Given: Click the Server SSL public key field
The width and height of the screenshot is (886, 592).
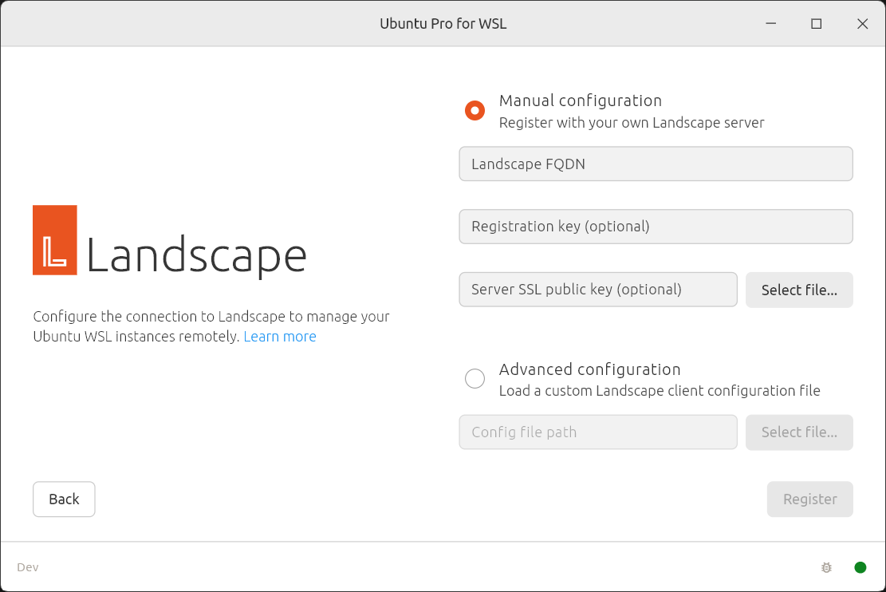Looking at the screenshot, I should tap(598, 290).
